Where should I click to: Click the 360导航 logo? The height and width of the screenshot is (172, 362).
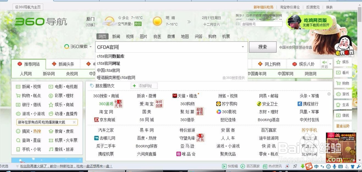[41, 22]
